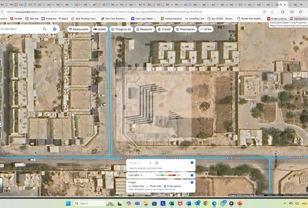Open directions with the blue arrow icon
The height and width of the screenshot is (208, 308).
(54, 29)
